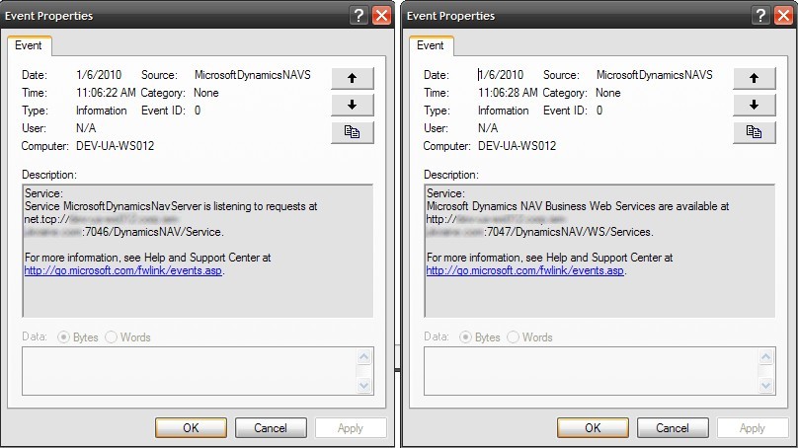This screenshot has width=798, height=448.
Task: Click computer name DEV-UA-WS012 in left window
Action: click(x=115, y=146)
